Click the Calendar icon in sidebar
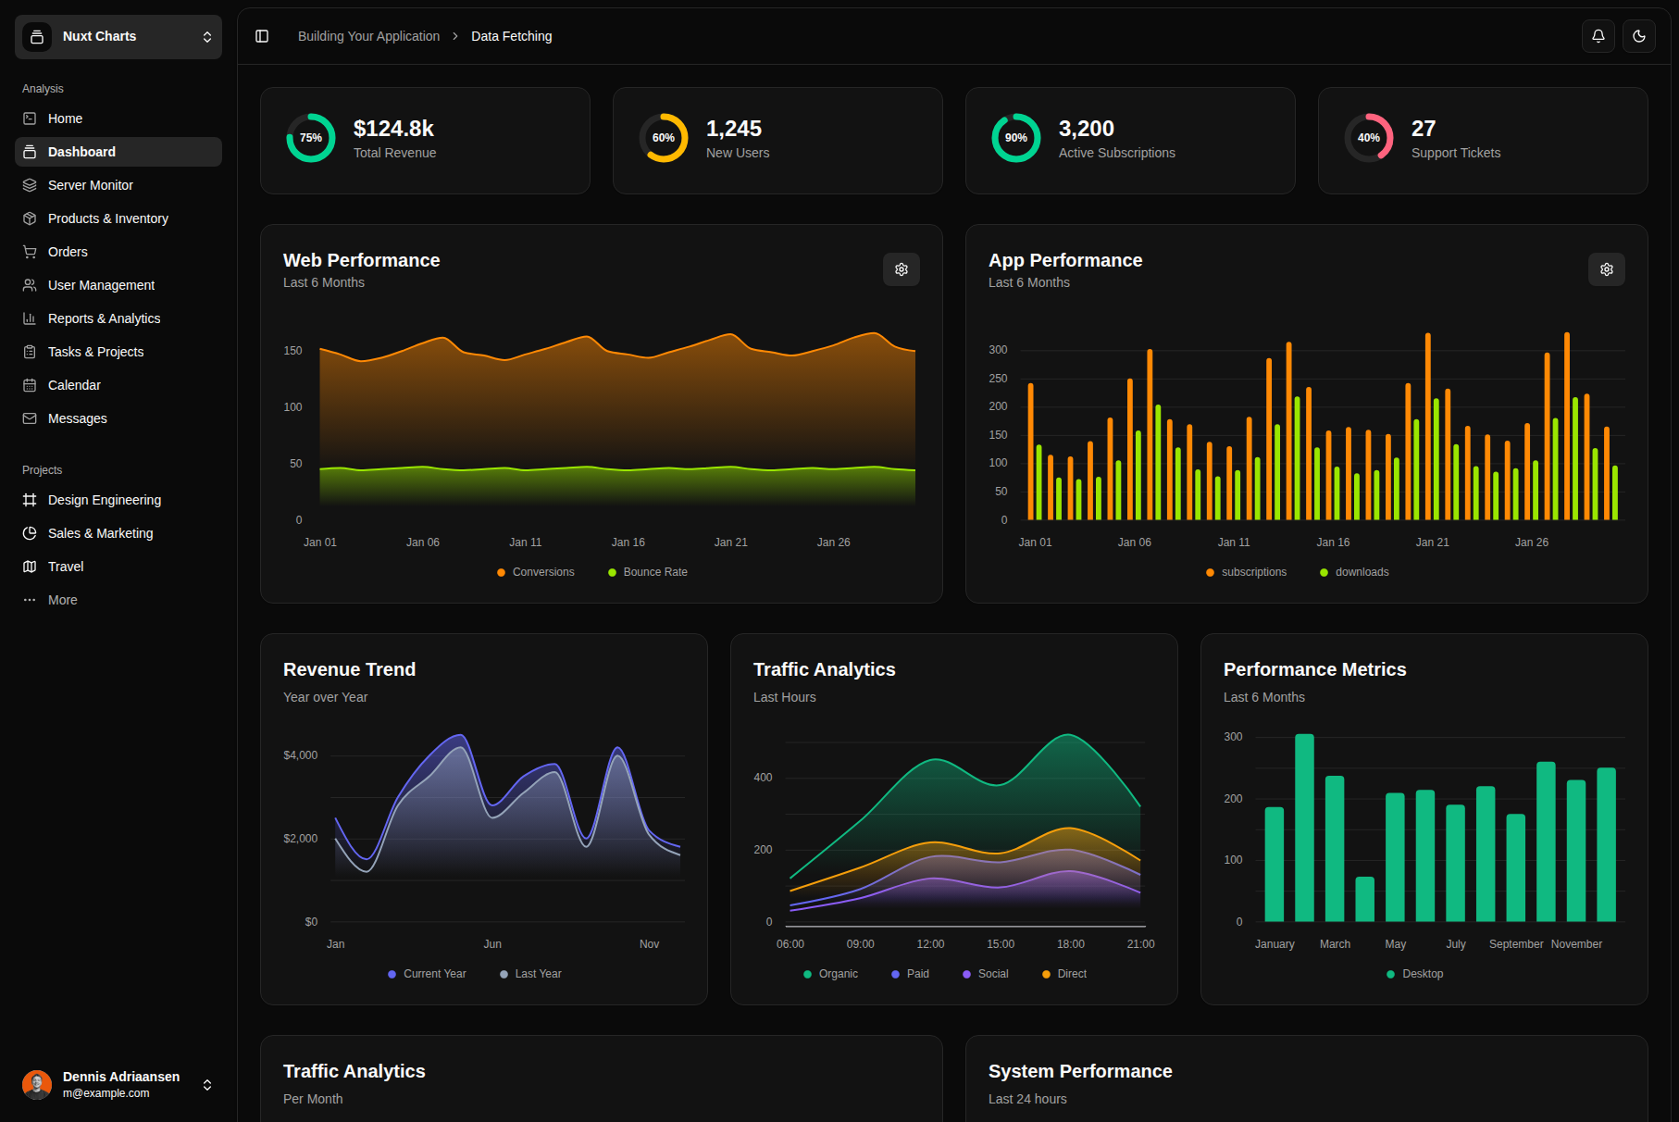The width and height of the screenshot is (1679, 1122). pyautogui.click(x=30, y=385)
